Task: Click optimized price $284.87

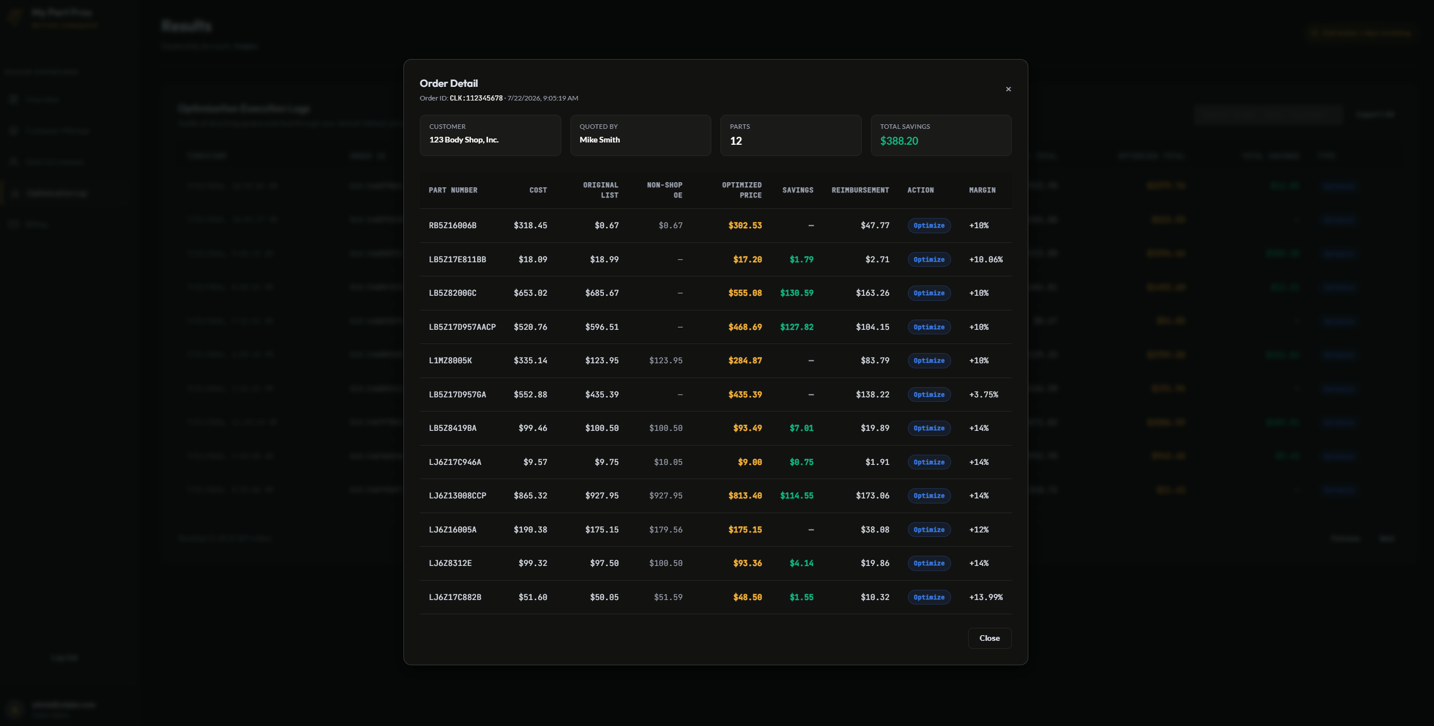Action: coord(745,360)
